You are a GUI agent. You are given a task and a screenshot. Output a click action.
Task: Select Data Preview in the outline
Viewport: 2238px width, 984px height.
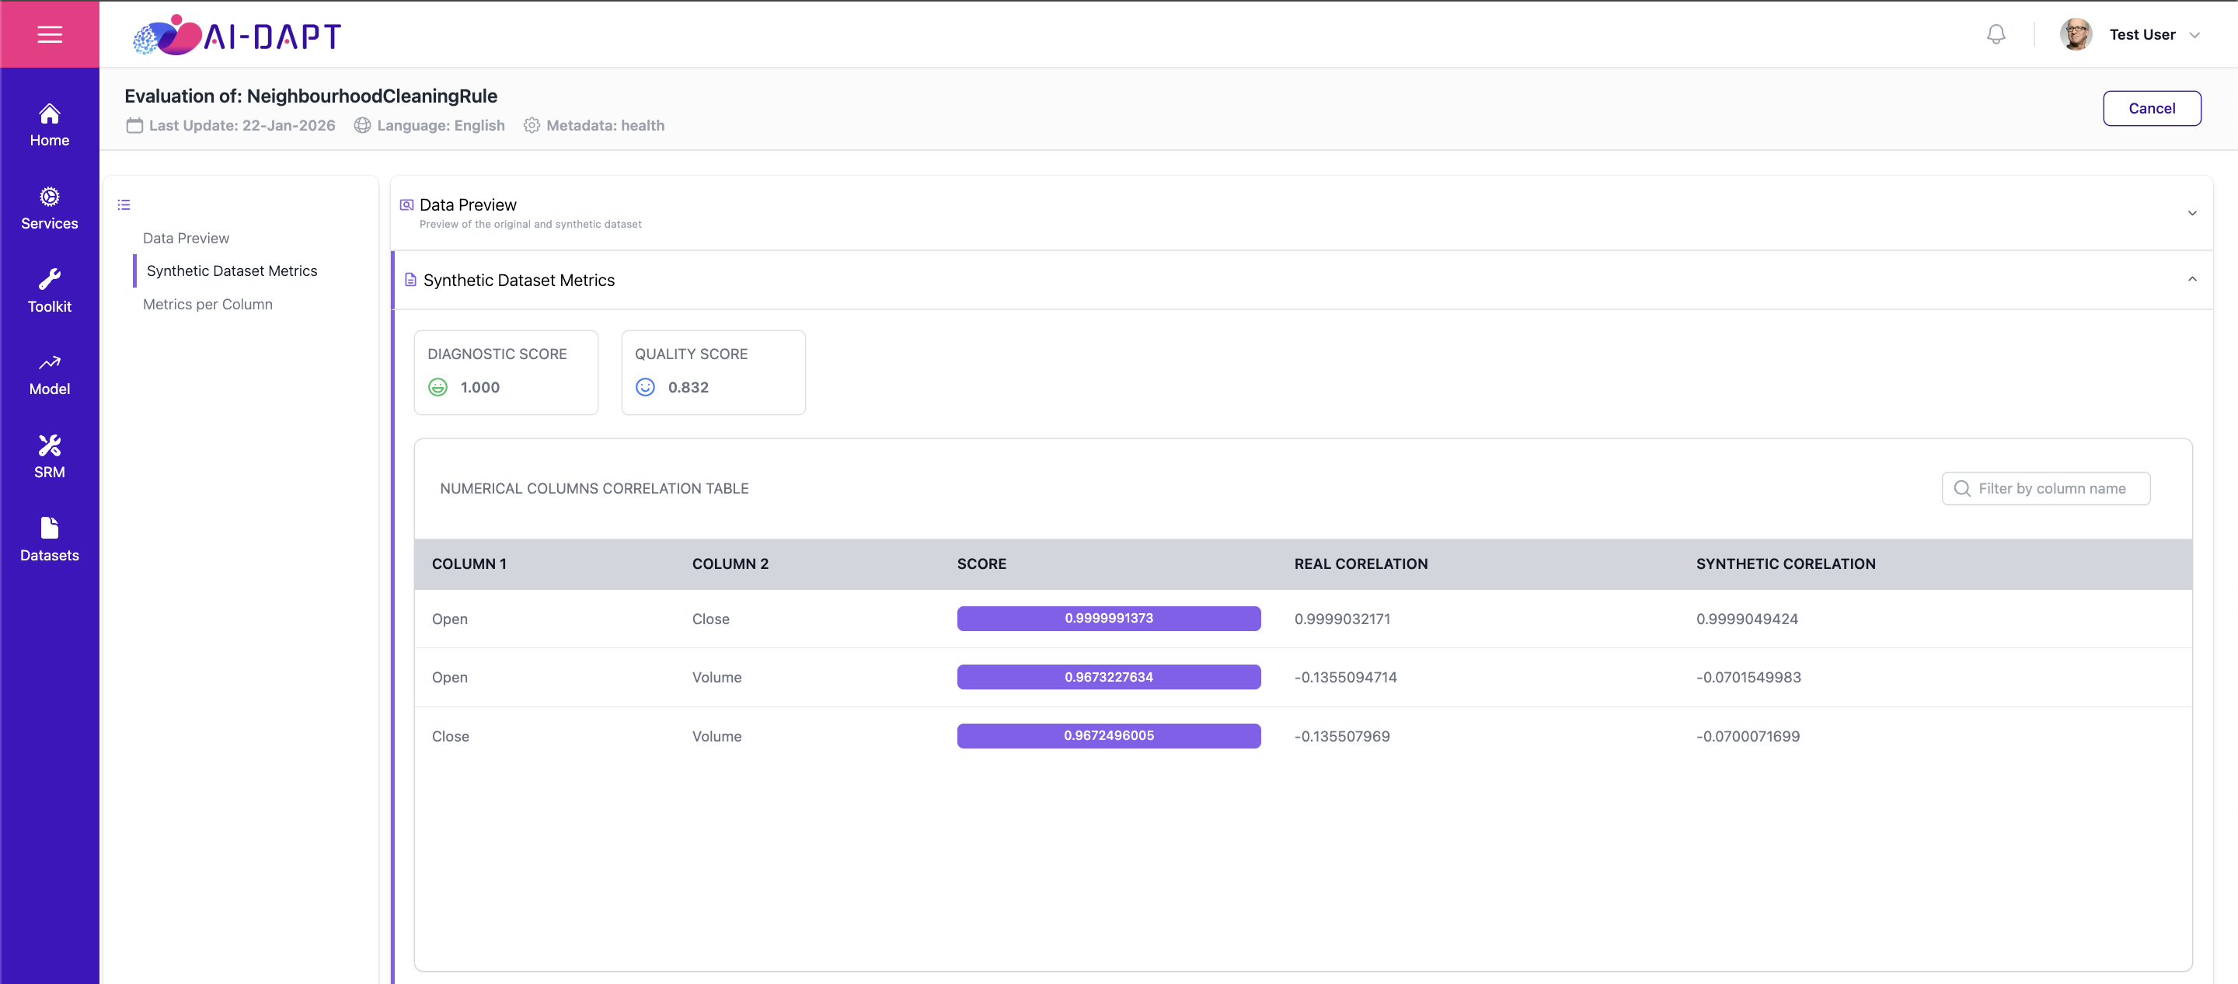coord(186,238)
